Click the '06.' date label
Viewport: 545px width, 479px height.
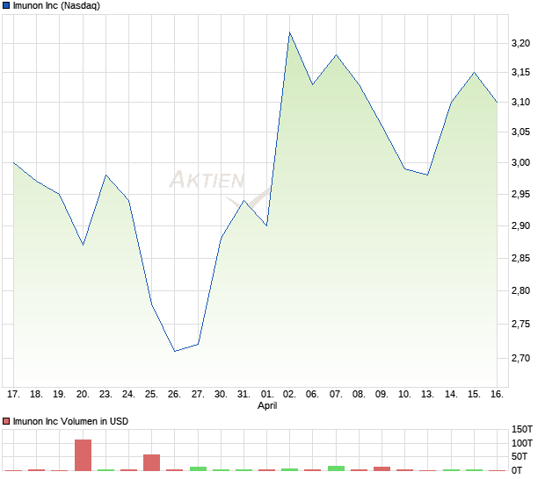tap(312, 395)
